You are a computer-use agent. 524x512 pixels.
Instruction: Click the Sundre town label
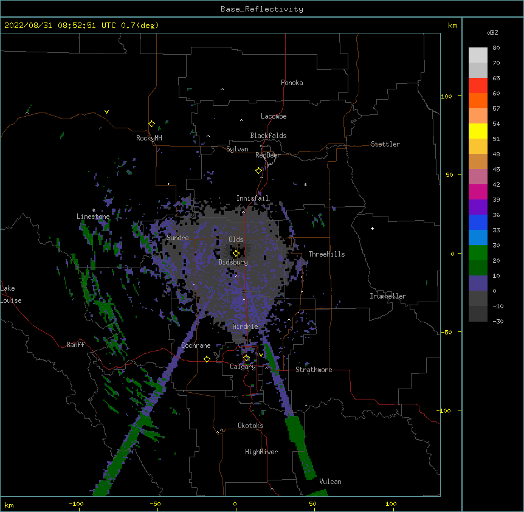178,238
